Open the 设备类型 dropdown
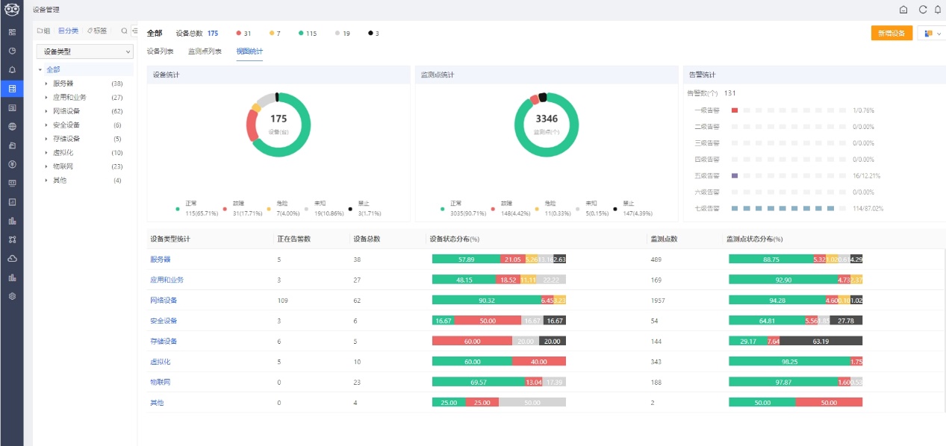Image resolution: width=946 pixels, height=446 pixels. (x=84, y=51)
